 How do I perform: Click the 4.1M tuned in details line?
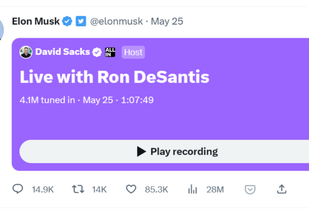[x=86, y=100]
